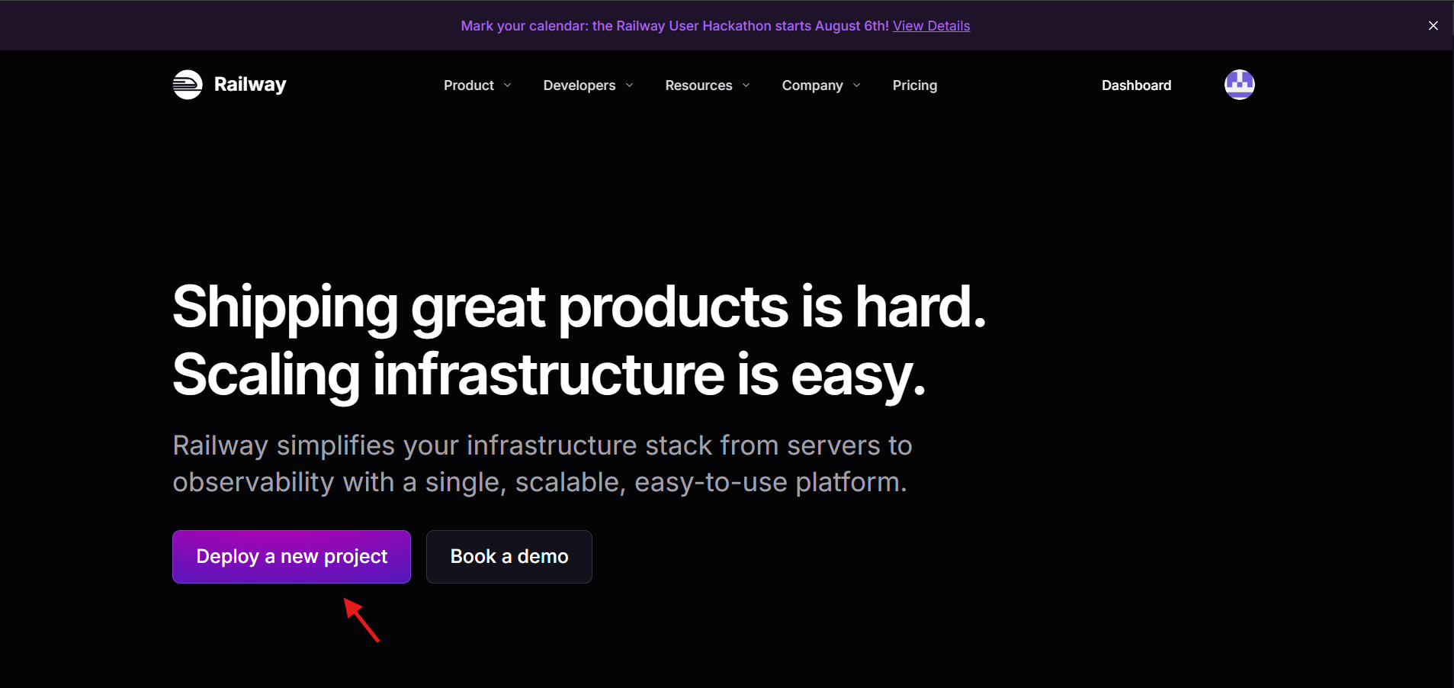Dismiss the hackathon announcement banner
This screenshot has width=1454, height=688.
1433,25
